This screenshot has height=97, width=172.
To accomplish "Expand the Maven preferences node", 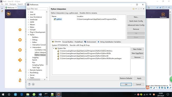I will [x=28, y=24].
